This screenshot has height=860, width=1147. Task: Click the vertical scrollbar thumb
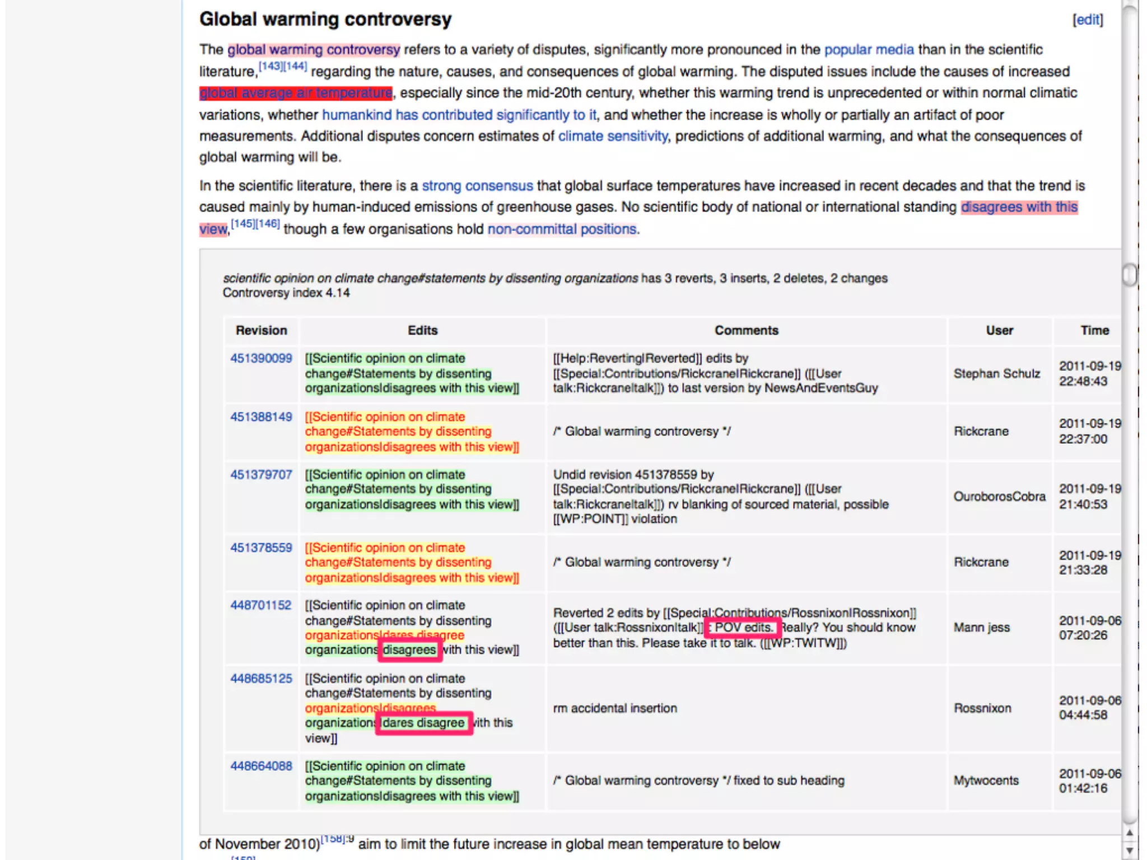(1129, 274)
